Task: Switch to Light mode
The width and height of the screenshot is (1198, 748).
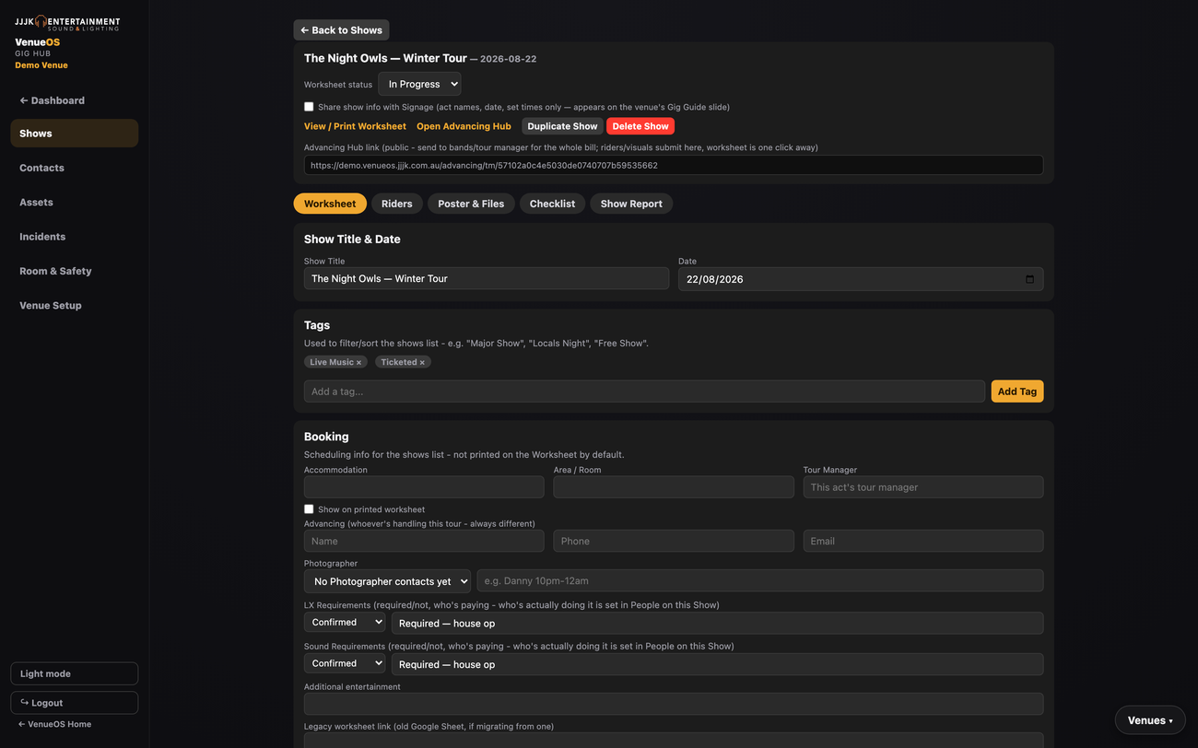Action: (x=74, y=673)
